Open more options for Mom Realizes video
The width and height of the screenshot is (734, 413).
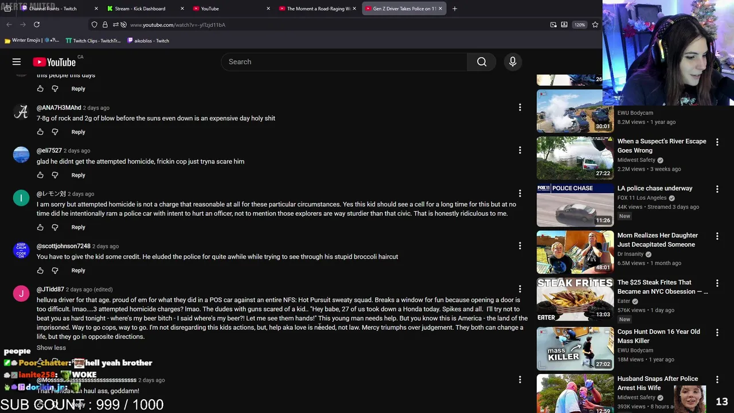point(717,236)
